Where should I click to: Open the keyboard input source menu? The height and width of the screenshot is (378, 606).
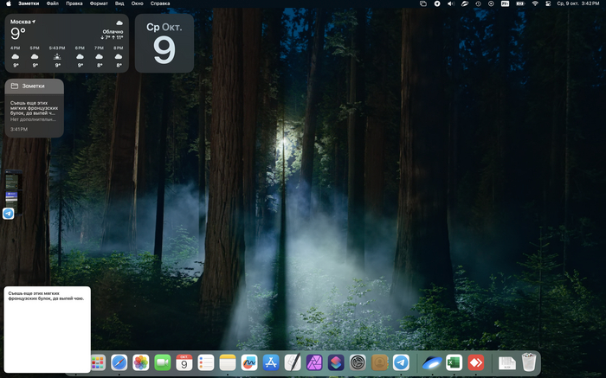coord(505,3)
